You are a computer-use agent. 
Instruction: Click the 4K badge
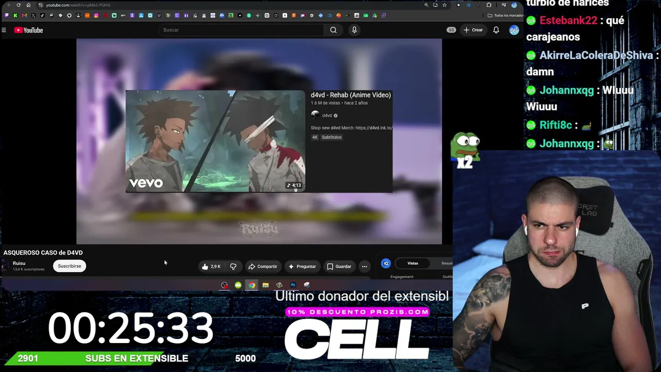(314, 137)
